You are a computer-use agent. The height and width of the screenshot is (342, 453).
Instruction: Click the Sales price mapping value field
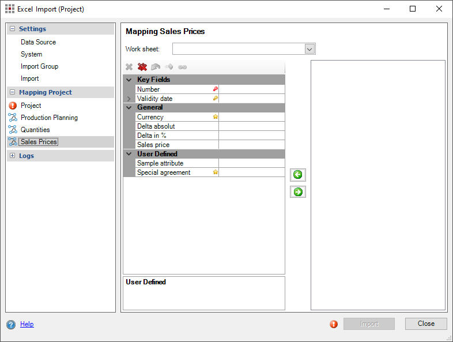[251, 145]
